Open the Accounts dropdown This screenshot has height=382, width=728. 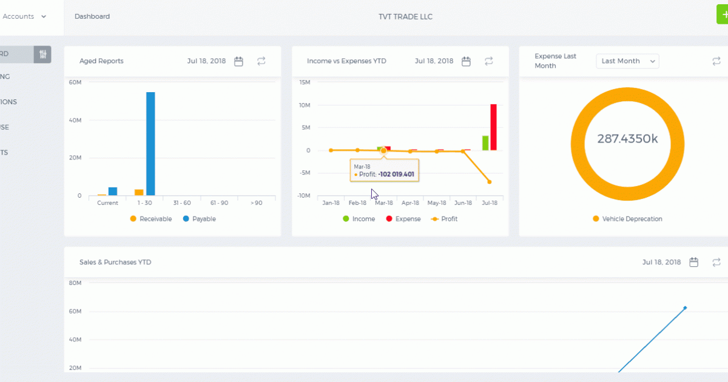(24, 16)
